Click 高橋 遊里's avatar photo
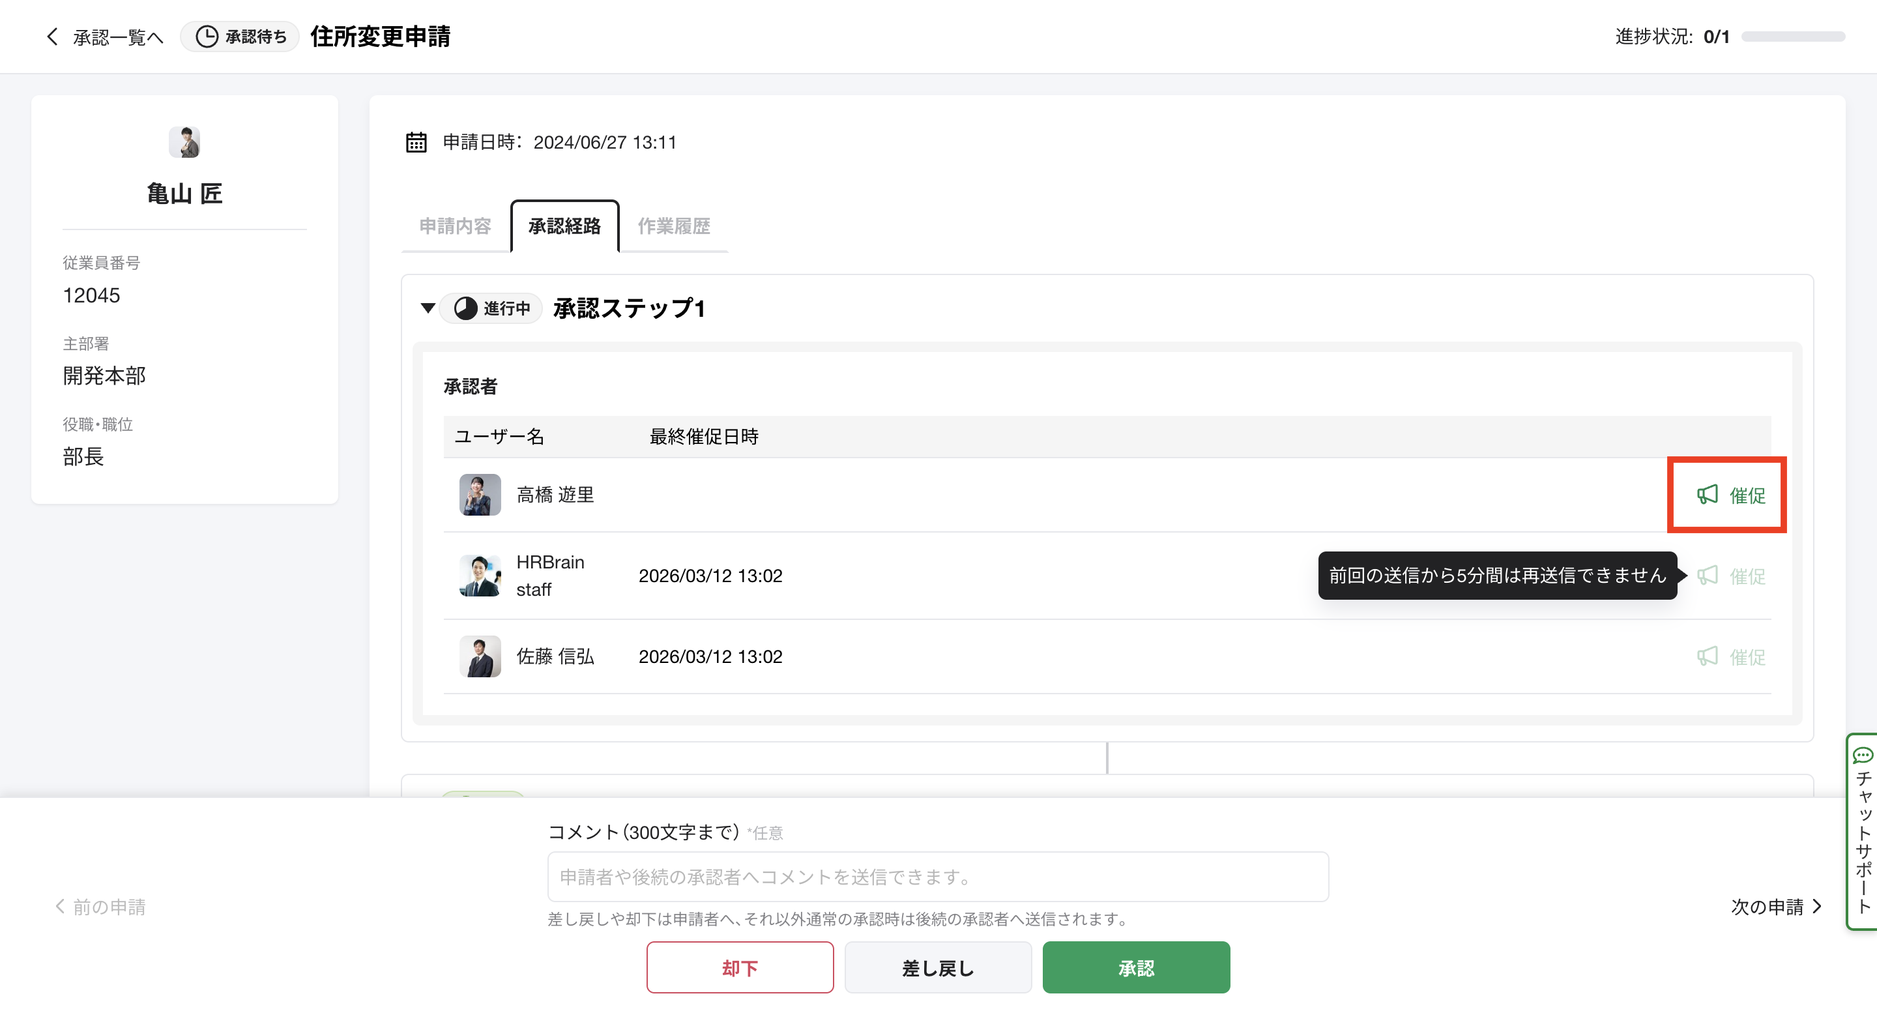 (x=480, y=495)
